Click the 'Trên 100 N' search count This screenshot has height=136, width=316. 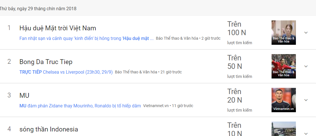(x=236, y=29)
